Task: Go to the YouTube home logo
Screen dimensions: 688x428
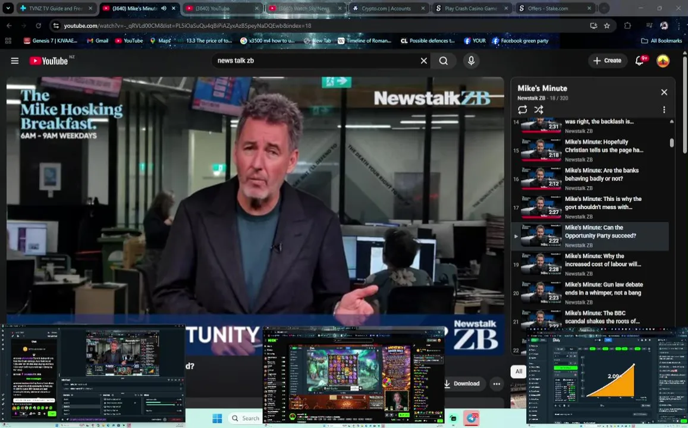Action: [x=49, y=61]
